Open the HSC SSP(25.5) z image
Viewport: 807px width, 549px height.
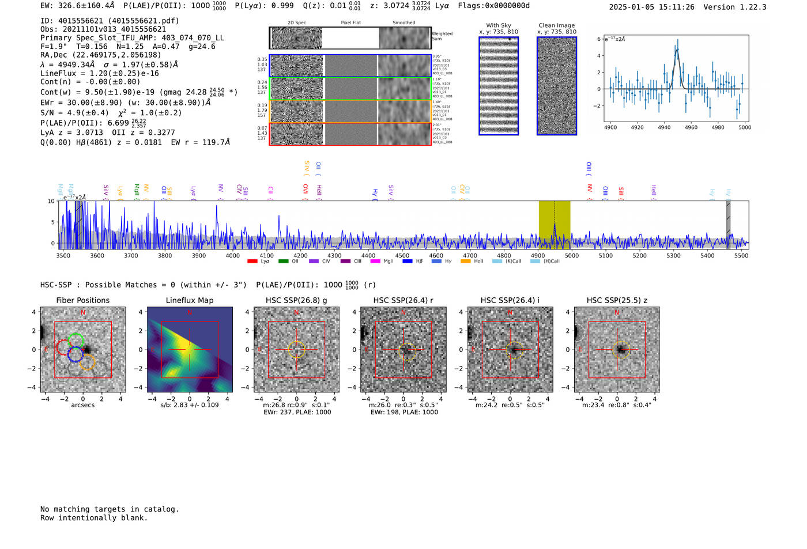click(x=617, y=350)
